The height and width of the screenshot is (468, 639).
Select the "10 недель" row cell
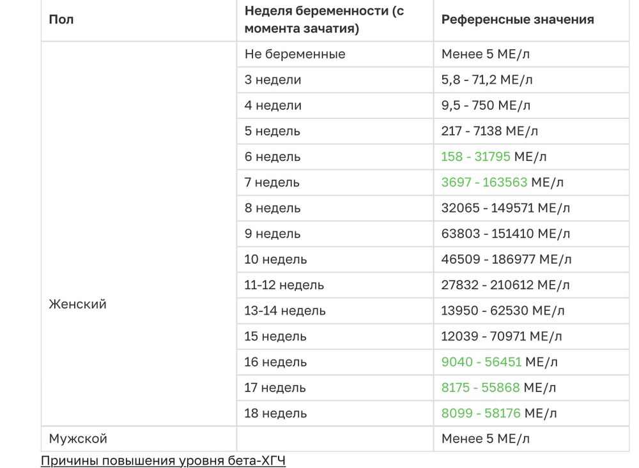(x=275, y=259)
